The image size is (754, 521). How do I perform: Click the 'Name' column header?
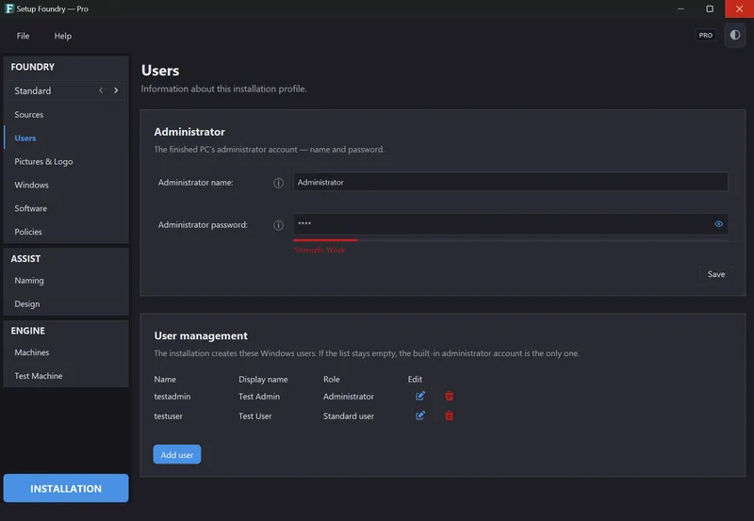pos(165,380)
